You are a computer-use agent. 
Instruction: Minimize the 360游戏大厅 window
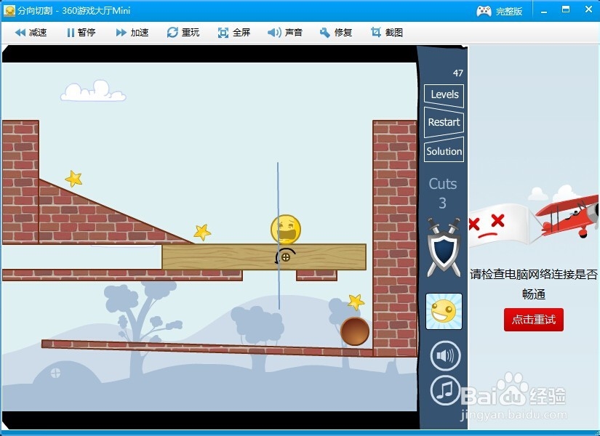tap(544, 11)
